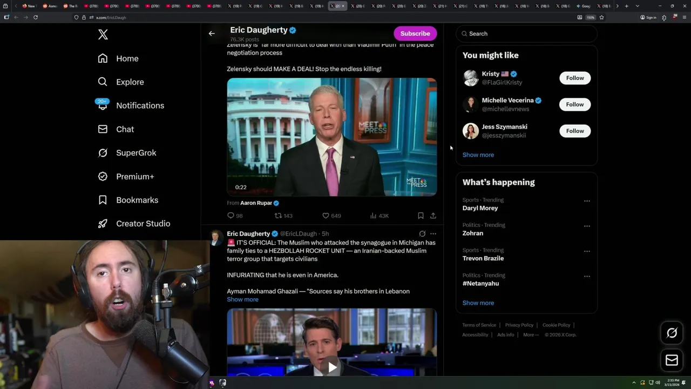Expand the More footer menu
Screen dimensions: 691x389
point(531,335)
